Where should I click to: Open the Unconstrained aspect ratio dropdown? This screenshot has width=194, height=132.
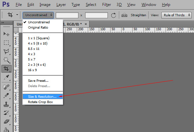[38, 15]
